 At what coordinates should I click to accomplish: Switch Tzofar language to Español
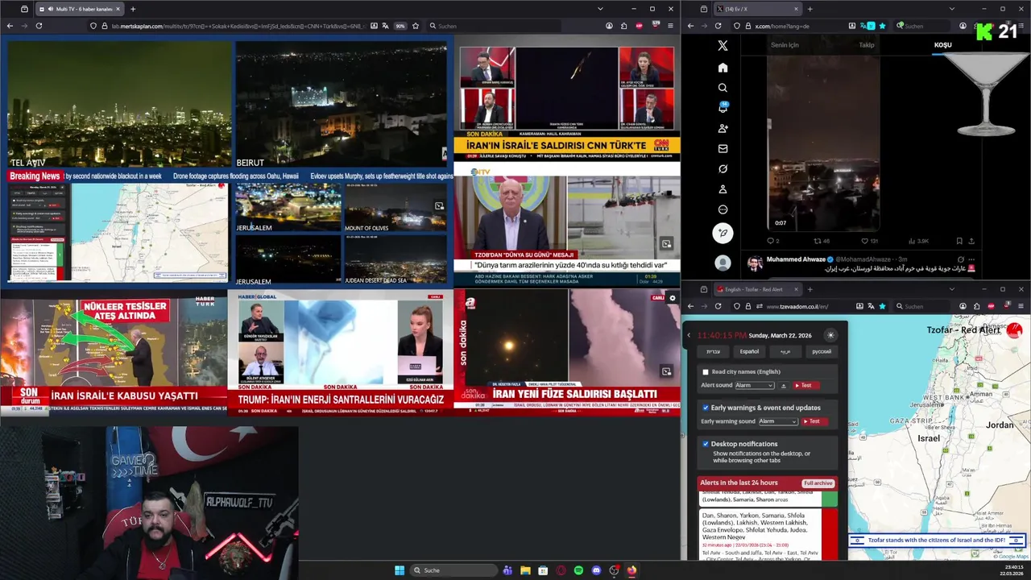click(x=749, y=351)
